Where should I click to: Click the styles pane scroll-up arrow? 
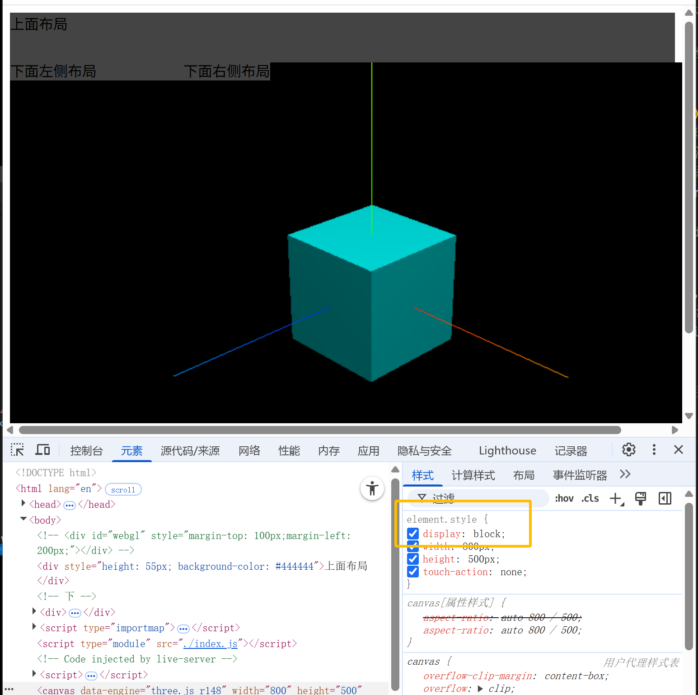(689, 494)
